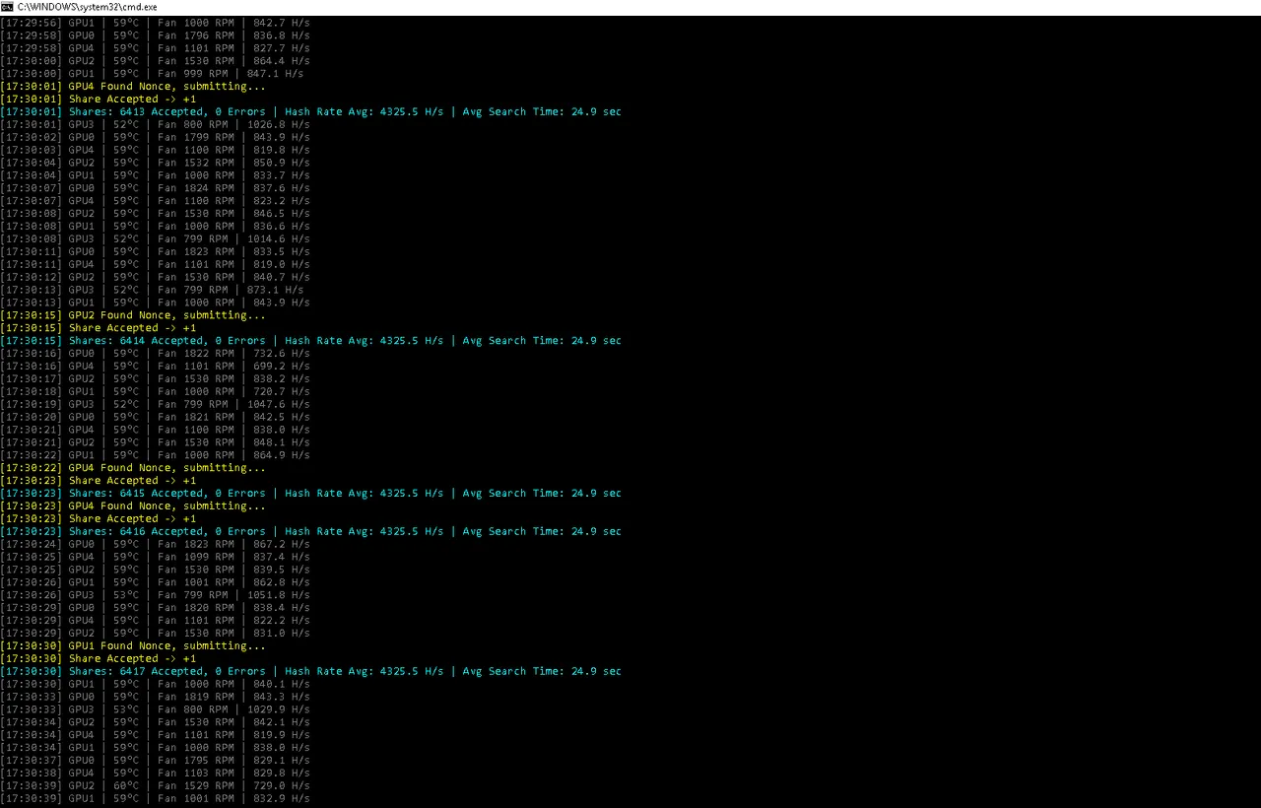Viewport: 1261px width, 808px height.
Task: Click the 17:30:15 Share Accepted line
Action: tap(99, 328)
